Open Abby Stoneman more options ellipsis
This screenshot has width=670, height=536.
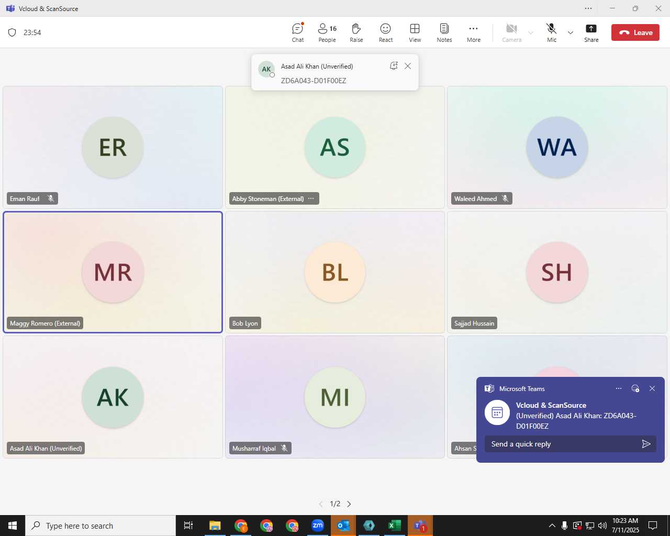[x=311, y=198]
